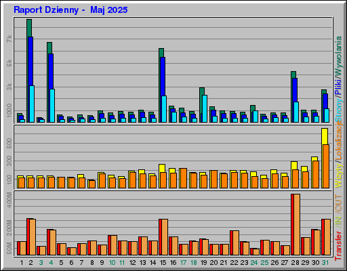Click the green 'Wywołania' legend label
This screenshot has height=271, width=347.
[338, 56]
